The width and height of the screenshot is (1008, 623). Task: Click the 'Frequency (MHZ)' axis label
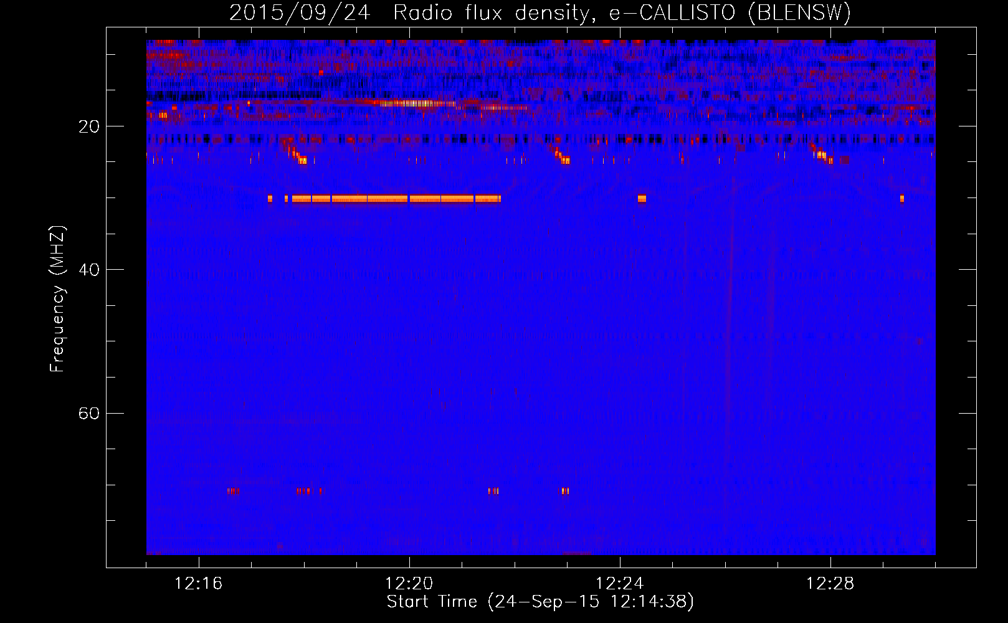click(x=57, y=299)
